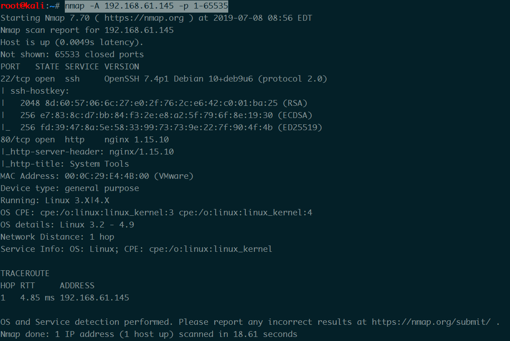Click the root@kali prompt text
The height and width of the screenshot is (341, 510).
pyautogui.click(x=23, y=6)
